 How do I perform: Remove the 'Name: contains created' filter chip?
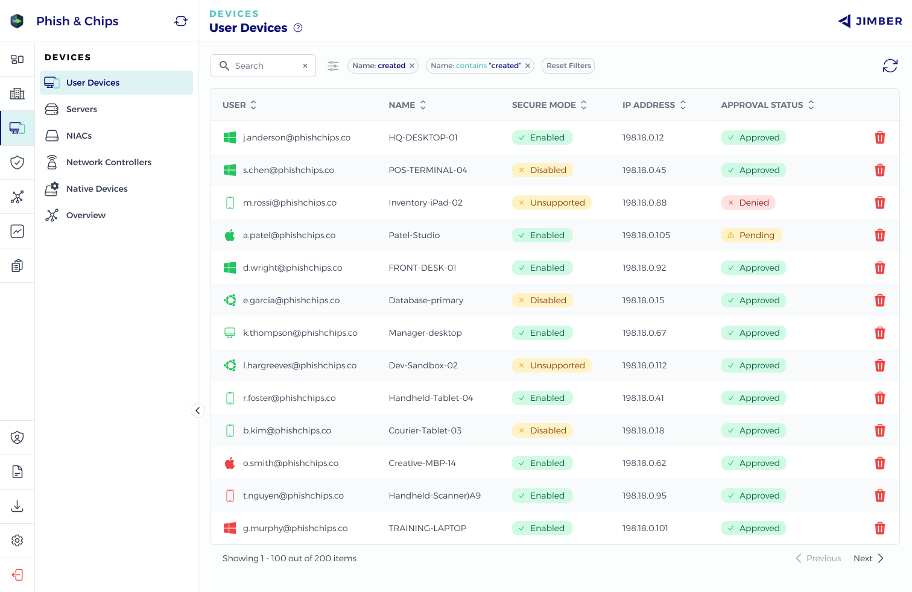click(528, 66)
